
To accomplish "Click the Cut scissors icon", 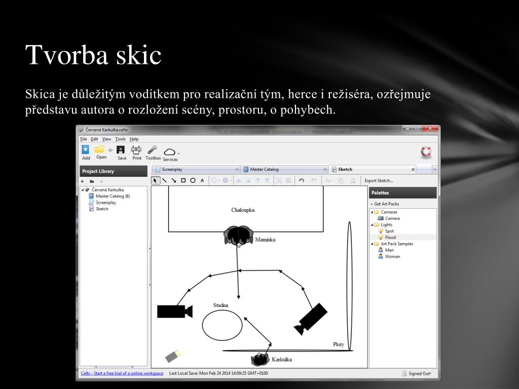I will [x=328, y=181].
